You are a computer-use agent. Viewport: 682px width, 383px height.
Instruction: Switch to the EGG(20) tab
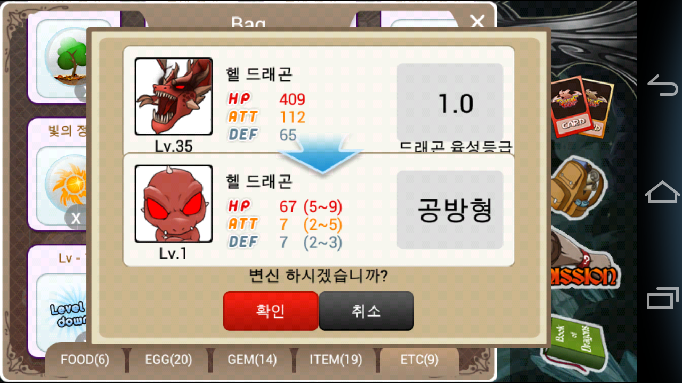[168, 360]
